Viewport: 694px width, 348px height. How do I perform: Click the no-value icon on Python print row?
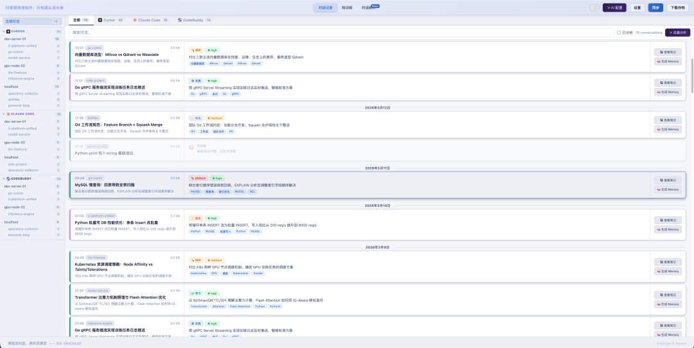191,147
